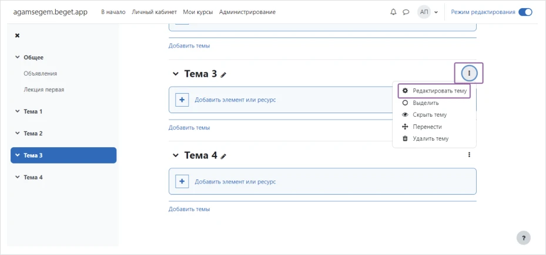Open the three-dot menu for Тема 4
Image resolution: width=546 pixels, height=255 pixels.
pyautogui.click(x=469, y=155)
